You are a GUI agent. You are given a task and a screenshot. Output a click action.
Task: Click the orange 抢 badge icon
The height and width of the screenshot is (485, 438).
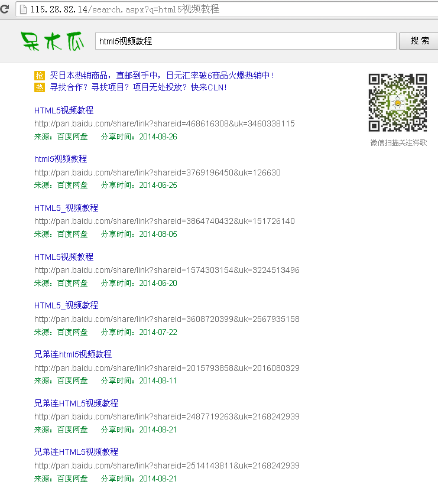coord(40,76)
